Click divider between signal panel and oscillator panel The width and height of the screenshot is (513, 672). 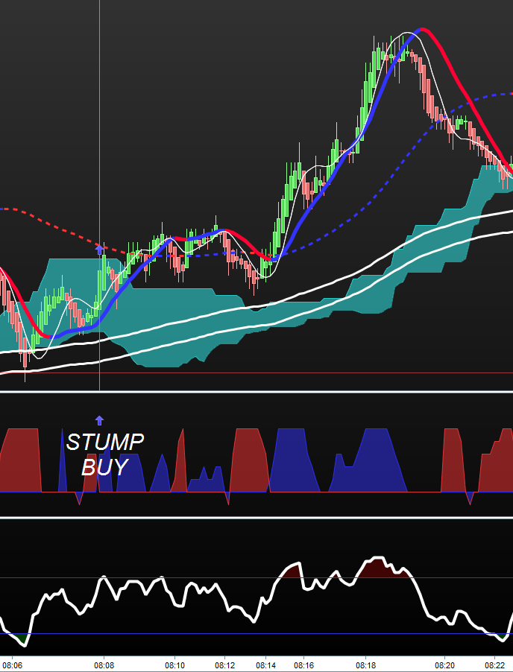(x=256, y=517)
